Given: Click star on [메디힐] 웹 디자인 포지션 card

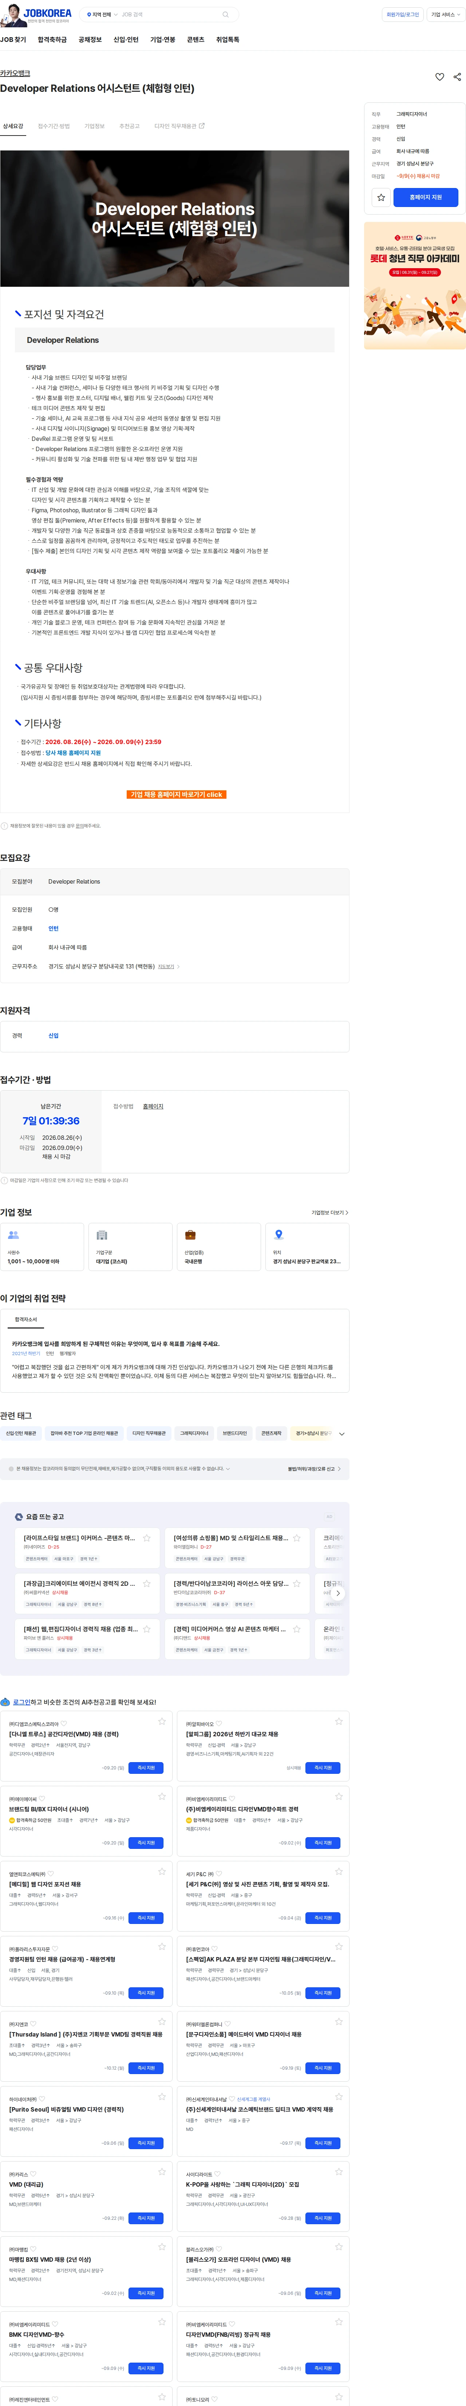Looking at the screenshot, I should [x=162, y=1872].
